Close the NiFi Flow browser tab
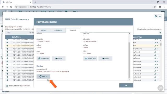 coord(30,2)
